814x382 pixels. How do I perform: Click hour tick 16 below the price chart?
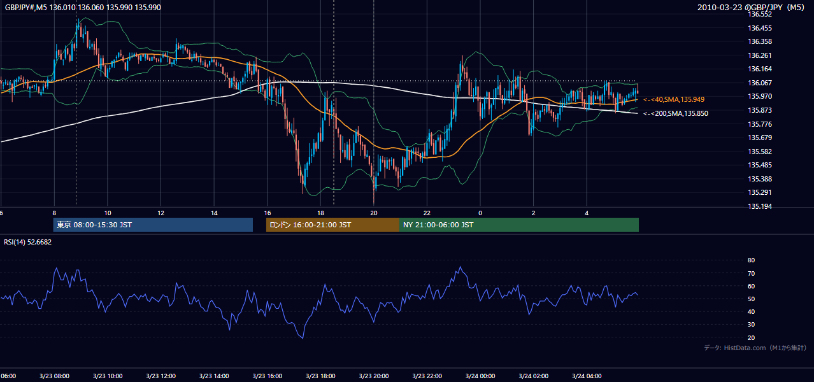click(268, 213)
